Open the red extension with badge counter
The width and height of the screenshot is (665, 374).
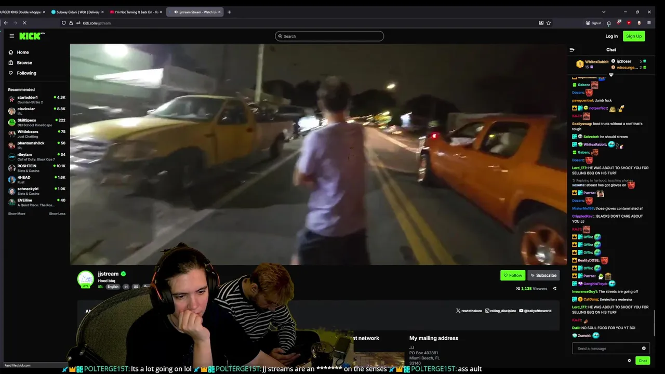click(619, 23)
